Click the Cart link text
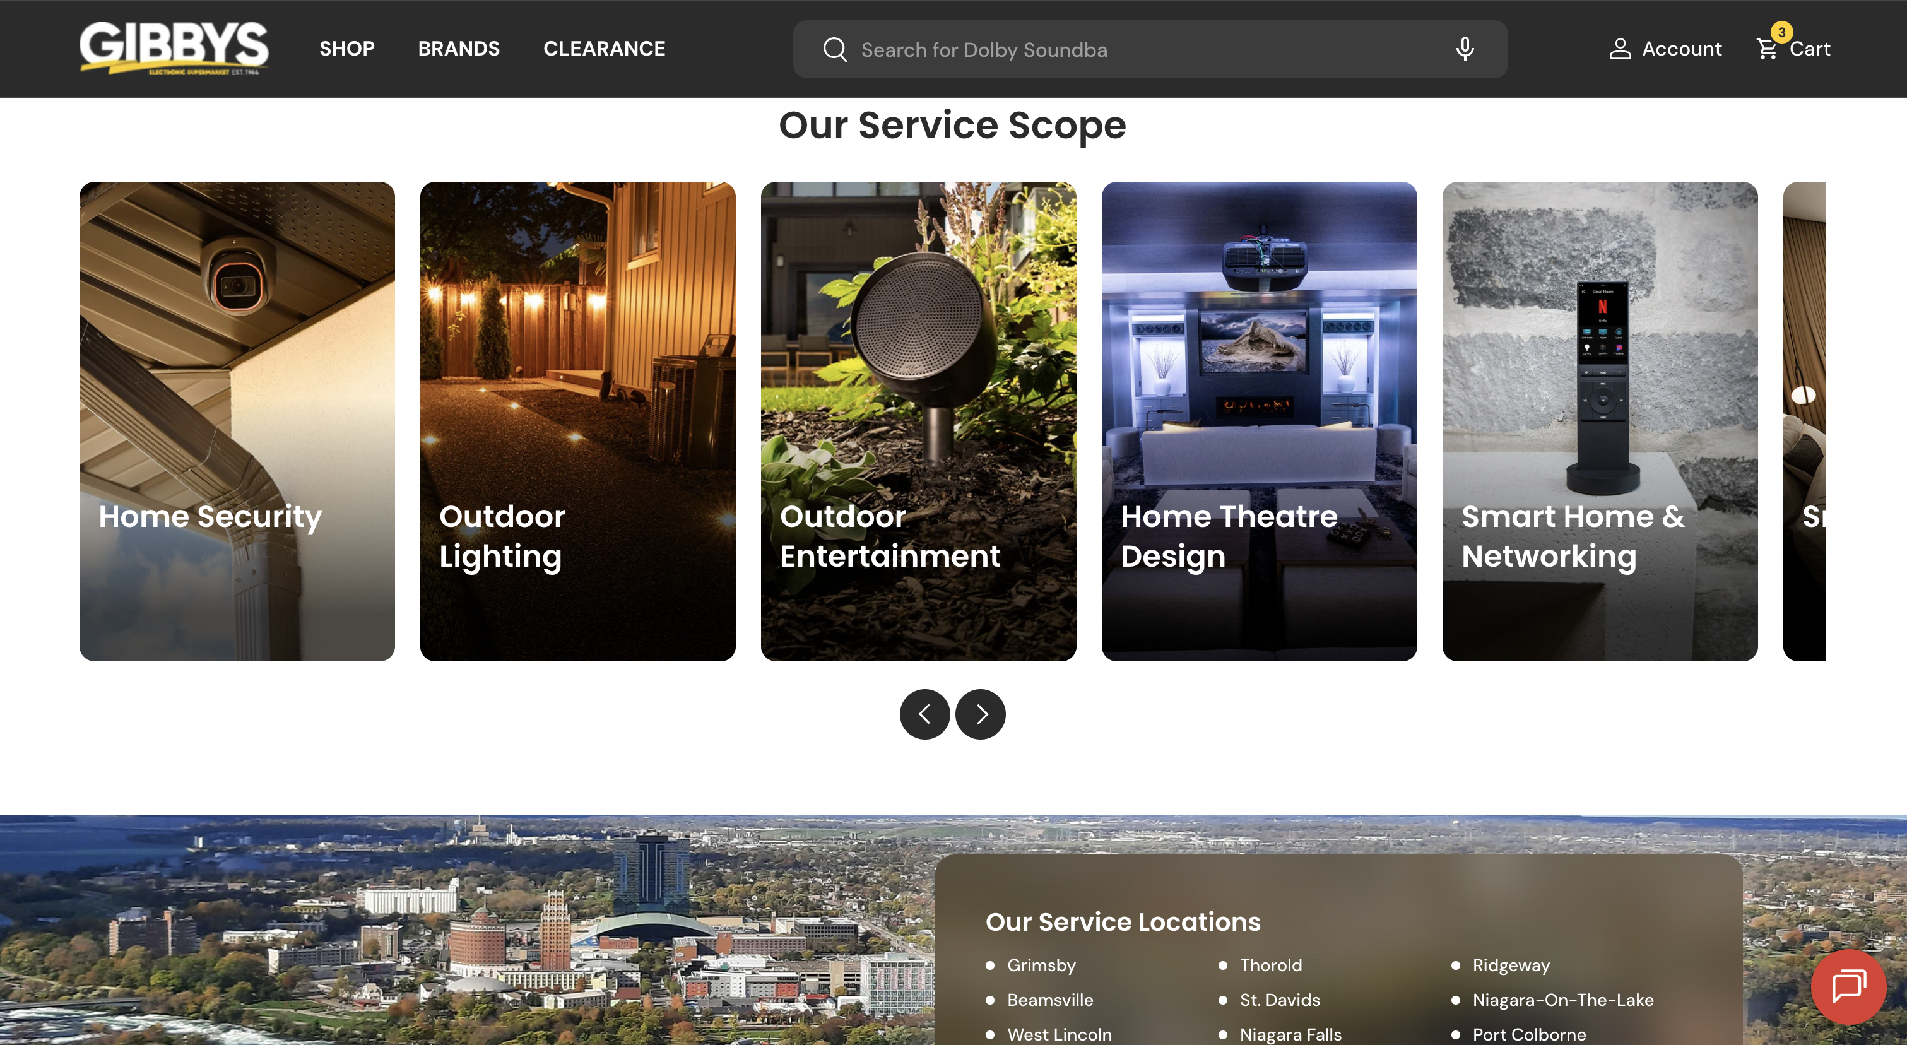This screenshot has height=1045, width=1907. (x=1809, y=50)
